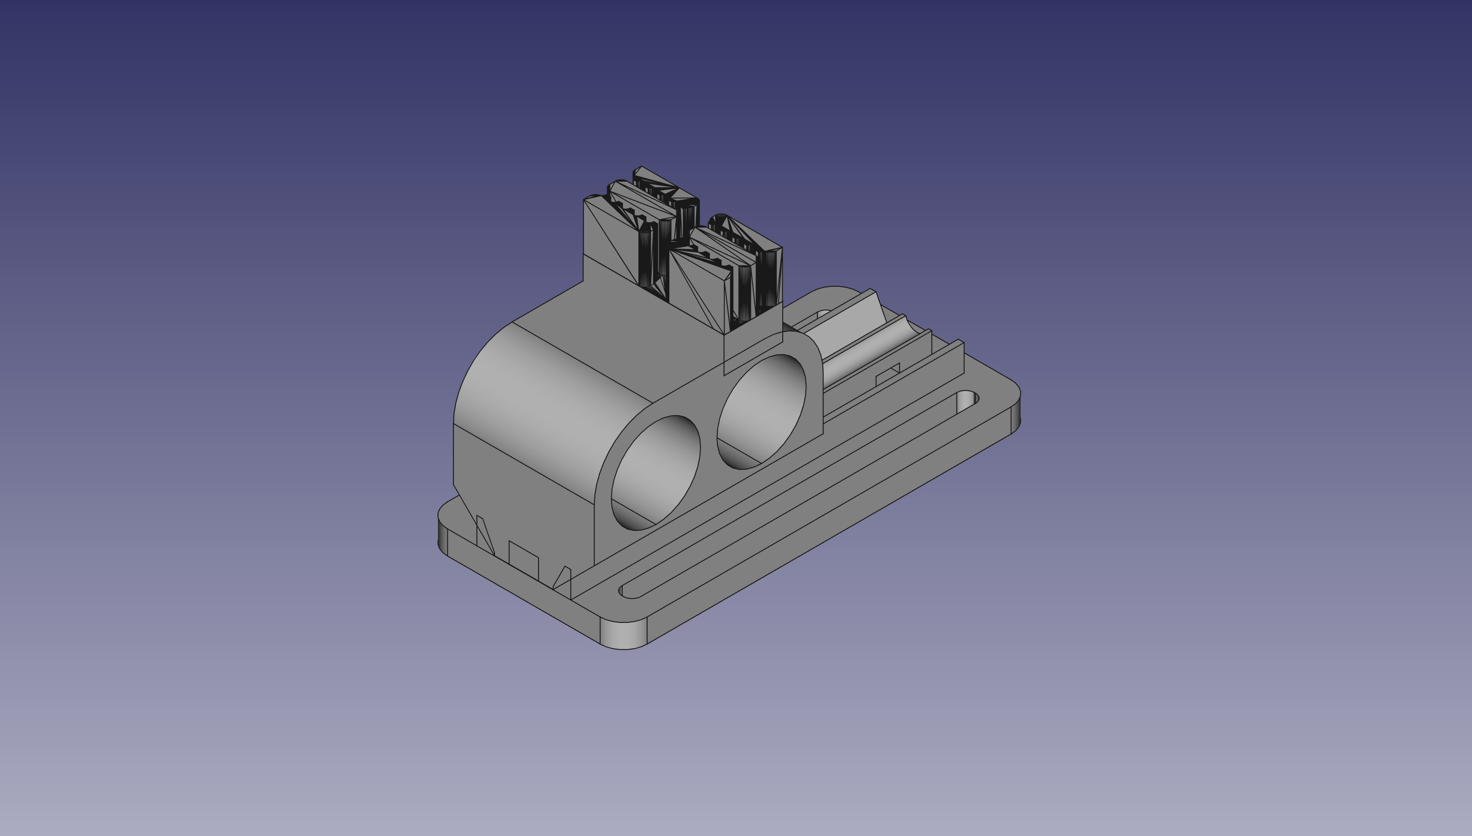Select the left circular bore of the housing
This screenshot has height=836, width=1472.
[x=656, y=472]
